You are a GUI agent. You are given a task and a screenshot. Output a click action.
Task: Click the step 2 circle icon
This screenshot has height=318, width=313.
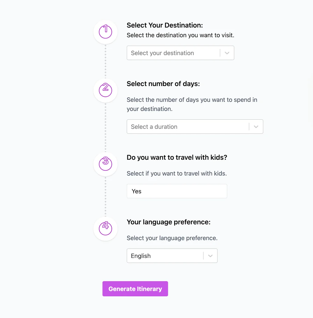coord(105,90)
